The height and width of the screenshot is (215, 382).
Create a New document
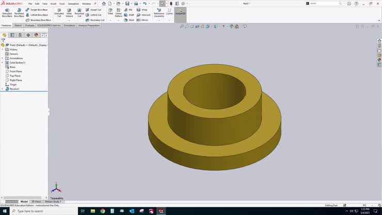[110, 4]
